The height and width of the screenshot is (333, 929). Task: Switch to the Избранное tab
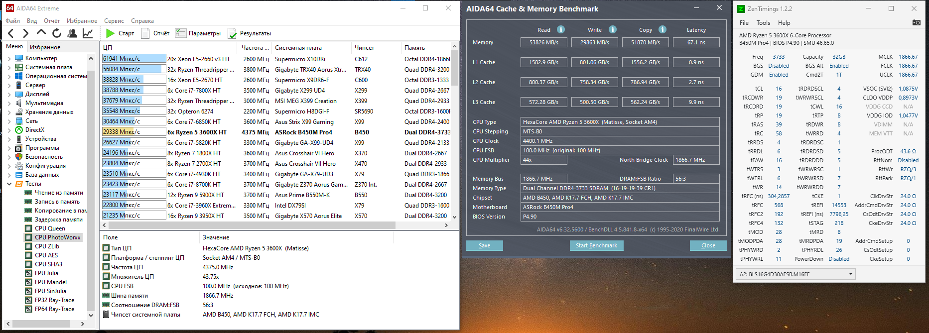(45, 47)
